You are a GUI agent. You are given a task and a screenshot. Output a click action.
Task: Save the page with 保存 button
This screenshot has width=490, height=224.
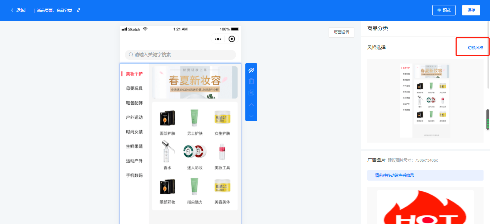tap(471, 10)
